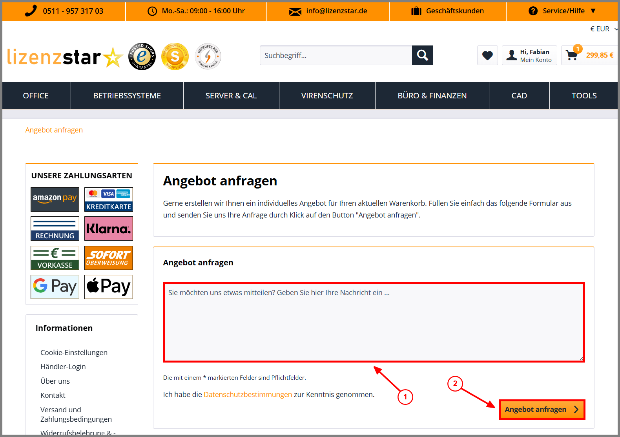Open the VIRENSCHUTZ category menu
Image resolution: width=620 pixels, height=437 pixels.
327,96
